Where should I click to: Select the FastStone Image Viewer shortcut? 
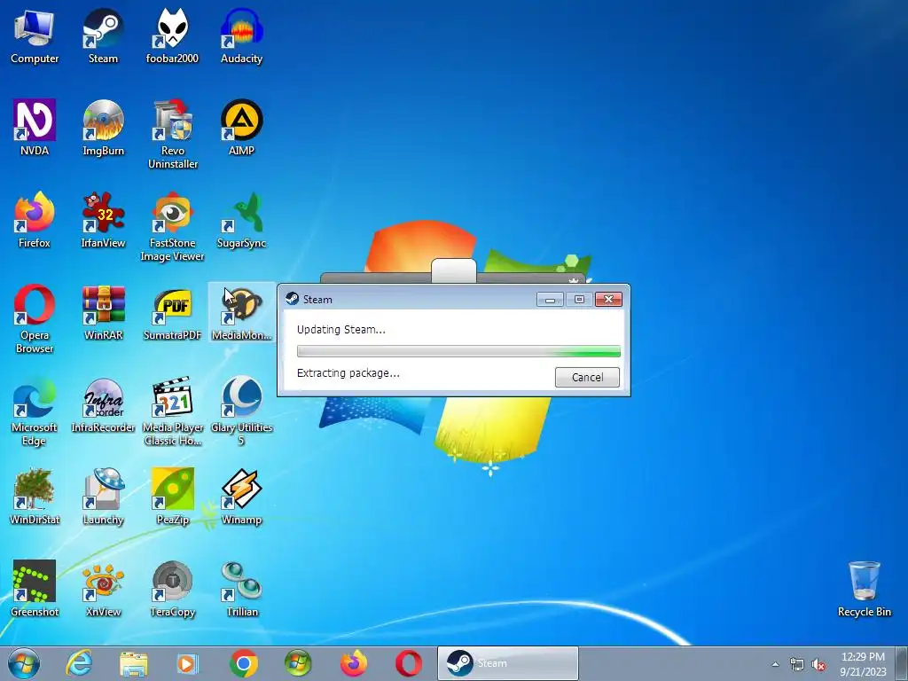click(x=173, y=226)
